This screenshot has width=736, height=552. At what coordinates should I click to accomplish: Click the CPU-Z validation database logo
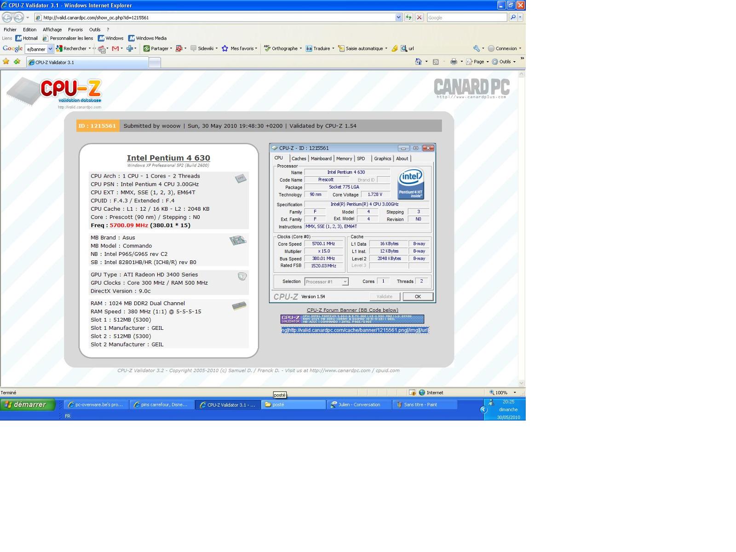tap(54, 93)
